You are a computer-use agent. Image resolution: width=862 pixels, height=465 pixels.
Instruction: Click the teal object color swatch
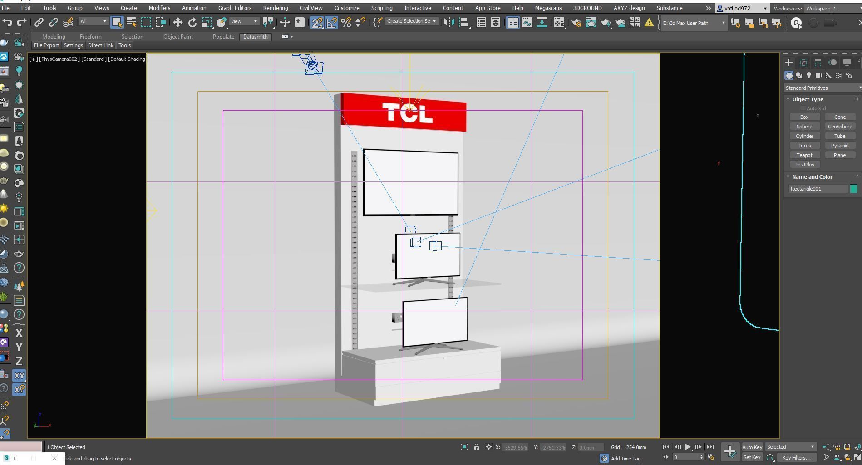pyautogui.click(x=853, y=189)
